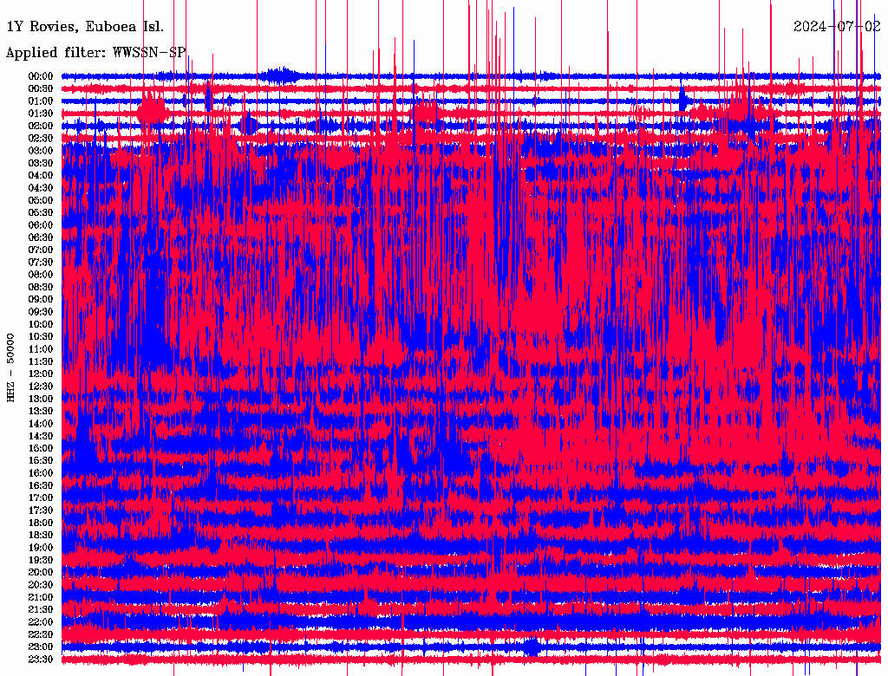Screen dimensions: 888x676
Task: Click the 19:30 time label
Action: [42, 560]
